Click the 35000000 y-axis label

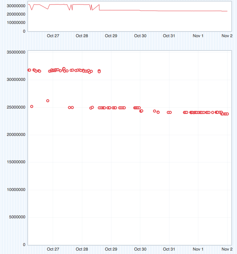pyautogui.click(x=16, y=52)
